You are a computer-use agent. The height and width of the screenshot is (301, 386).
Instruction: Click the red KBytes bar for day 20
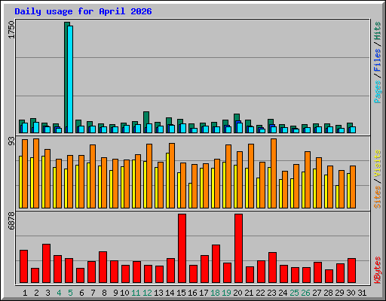coord(238,248)
